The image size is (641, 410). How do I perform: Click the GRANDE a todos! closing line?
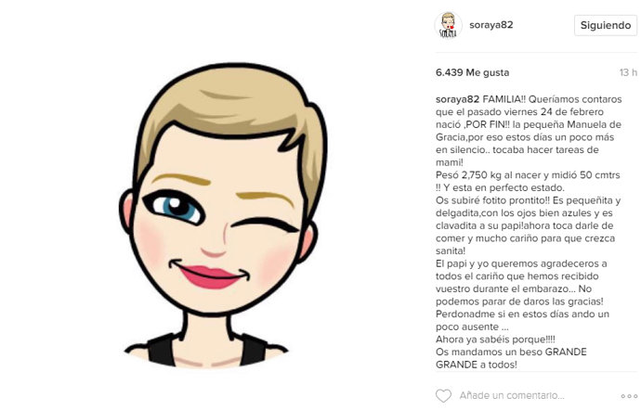(477, 365)
